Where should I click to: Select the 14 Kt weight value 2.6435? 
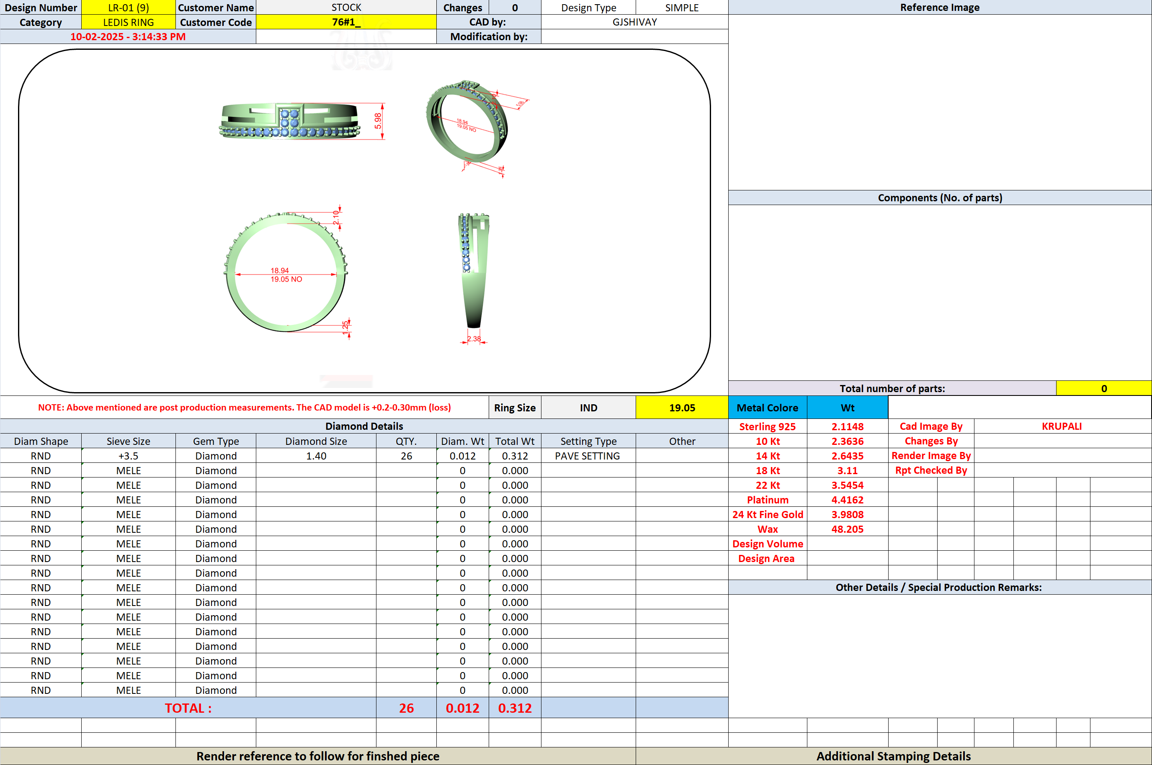pyautogui.click(x=848, y=456)
